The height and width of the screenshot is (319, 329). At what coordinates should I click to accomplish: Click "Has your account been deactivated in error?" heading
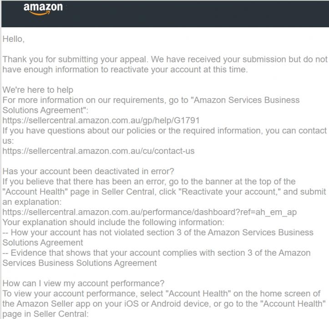(x=88, y=172)
